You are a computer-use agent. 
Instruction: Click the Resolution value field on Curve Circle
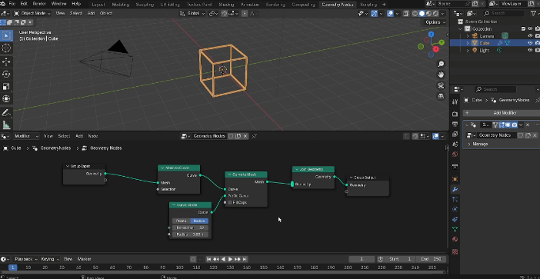point(190,228)
